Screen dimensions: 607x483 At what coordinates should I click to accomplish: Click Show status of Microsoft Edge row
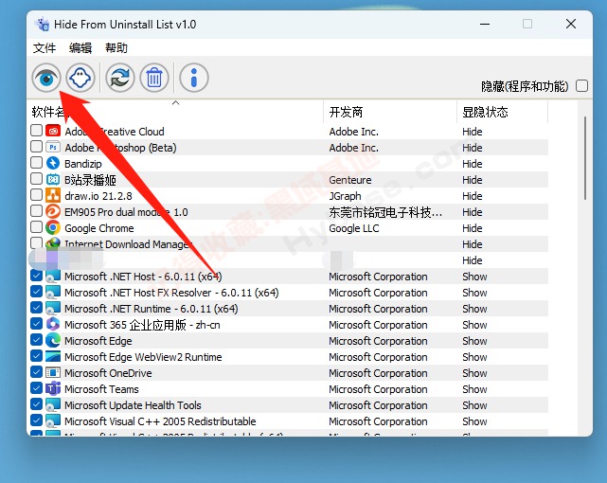click(474, 341)
